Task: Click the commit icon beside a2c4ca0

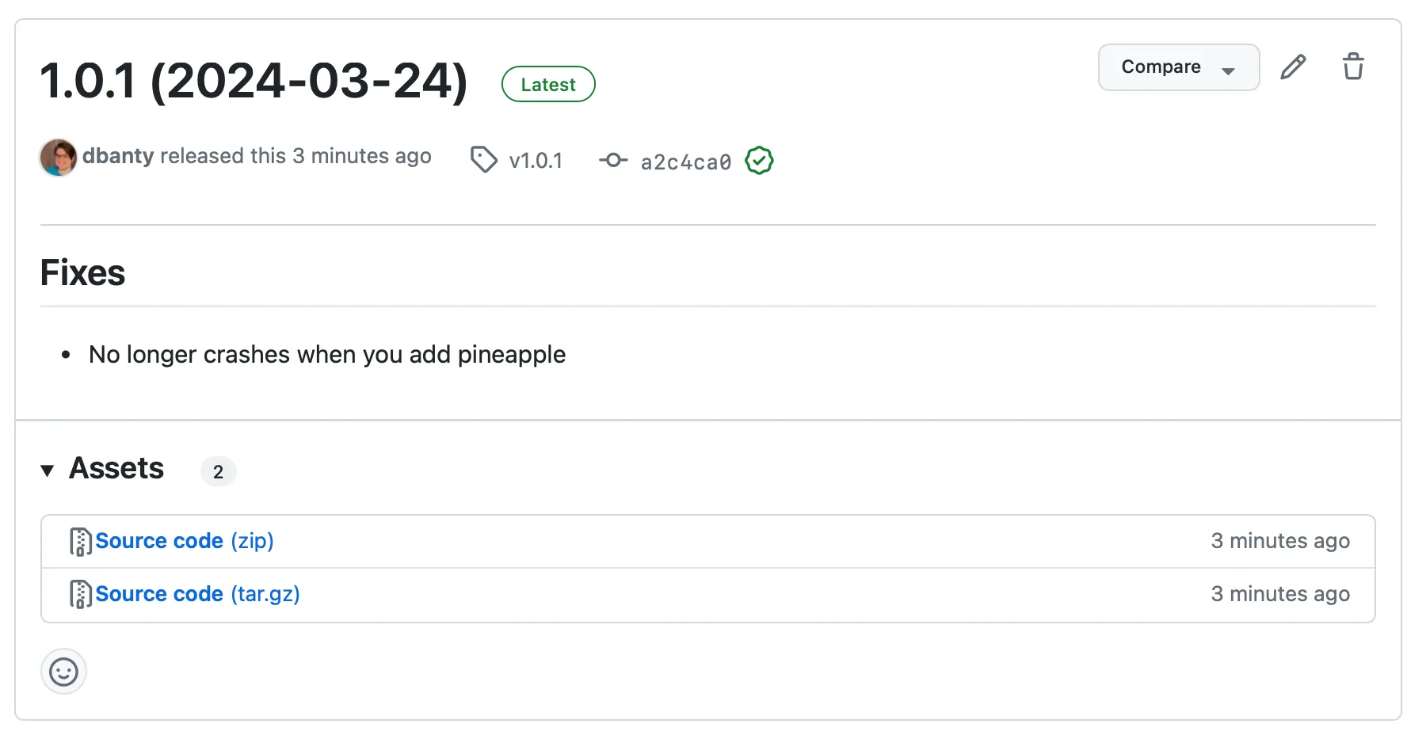Action: click(x=613, y=160)
